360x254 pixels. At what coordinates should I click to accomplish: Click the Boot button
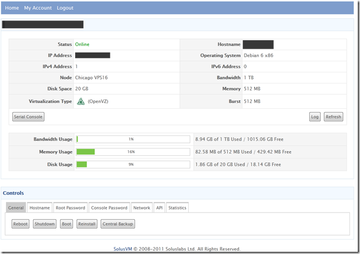tap(66, 224)
